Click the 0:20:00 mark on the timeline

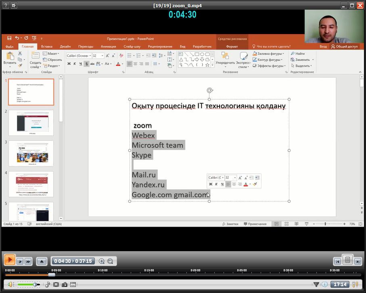coord(195,270)
